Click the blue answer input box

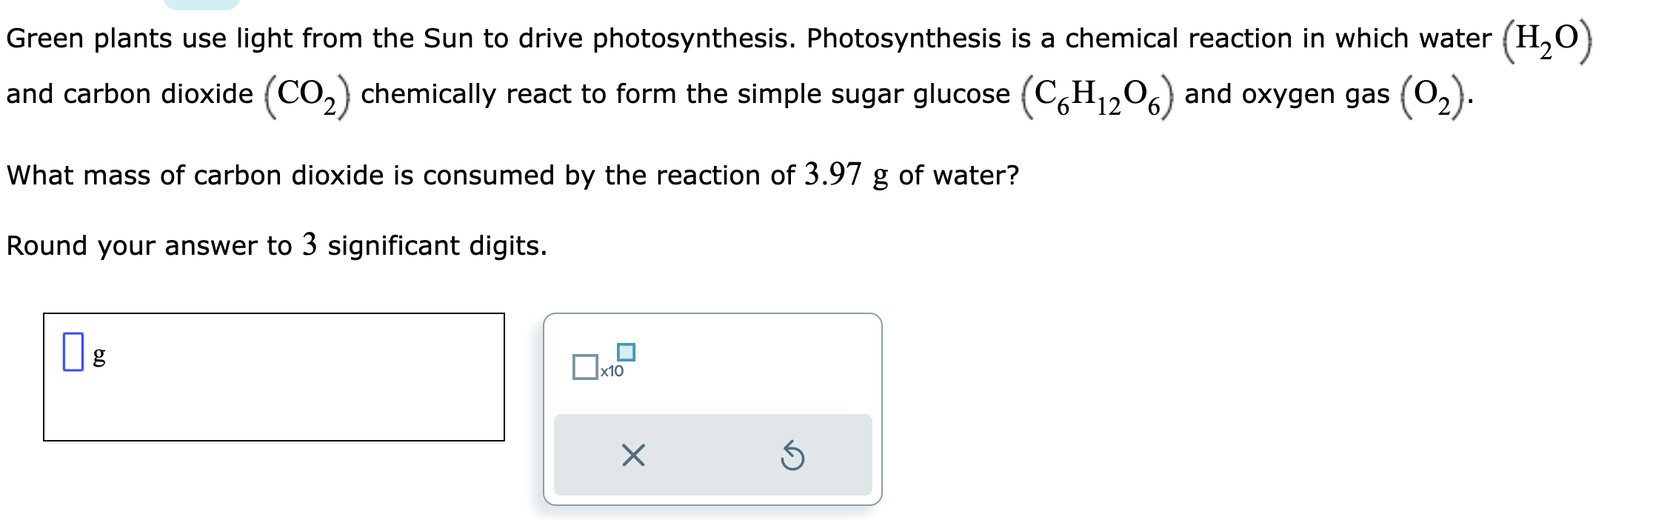[x=73, y=352]
